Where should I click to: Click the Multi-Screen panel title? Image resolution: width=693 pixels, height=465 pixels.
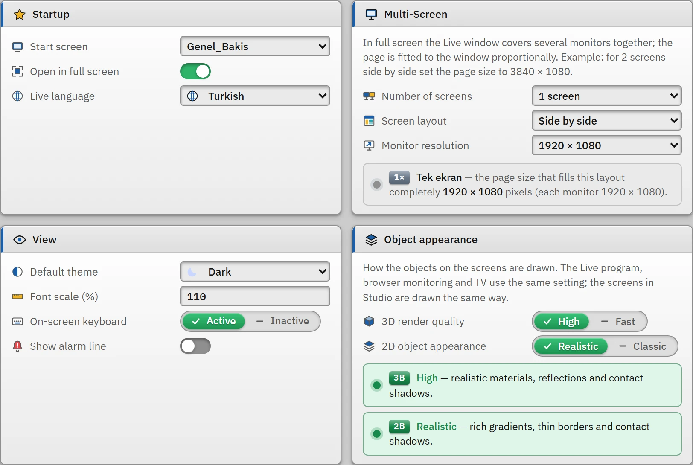[x=416, y=15]
